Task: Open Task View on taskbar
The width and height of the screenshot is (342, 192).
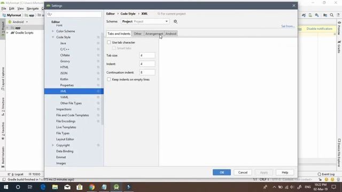Action: [30, 187]
